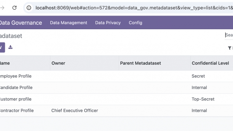Screen dimensions: 233x131
Task: Click Internal level in Contractor Profile row
Action: click(199, 110)
